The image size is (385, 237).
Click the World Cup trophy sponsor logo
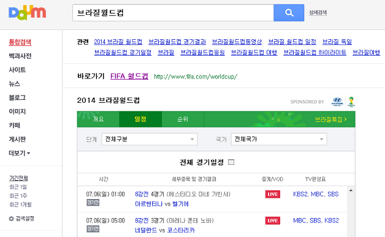(351, 102)
